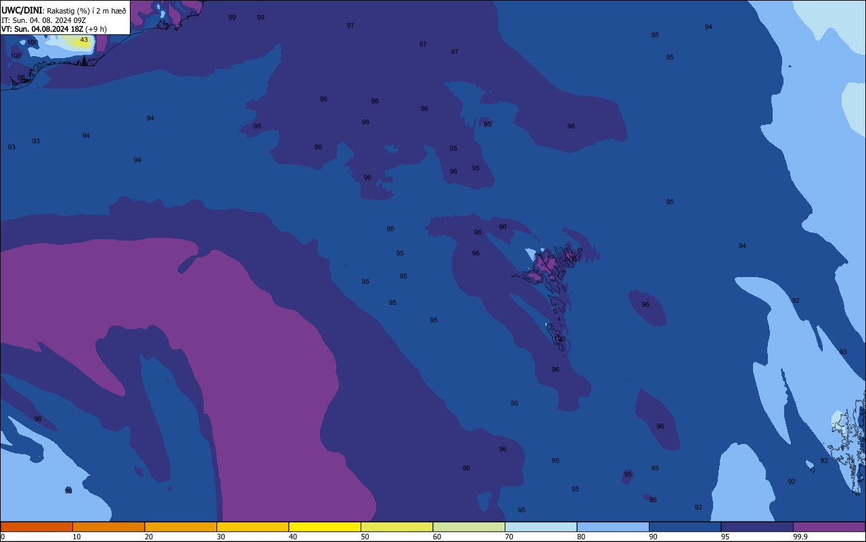
Task: Pick the 95–99.9 dark indigo legend swatch
Action: [x=757, y=526]
